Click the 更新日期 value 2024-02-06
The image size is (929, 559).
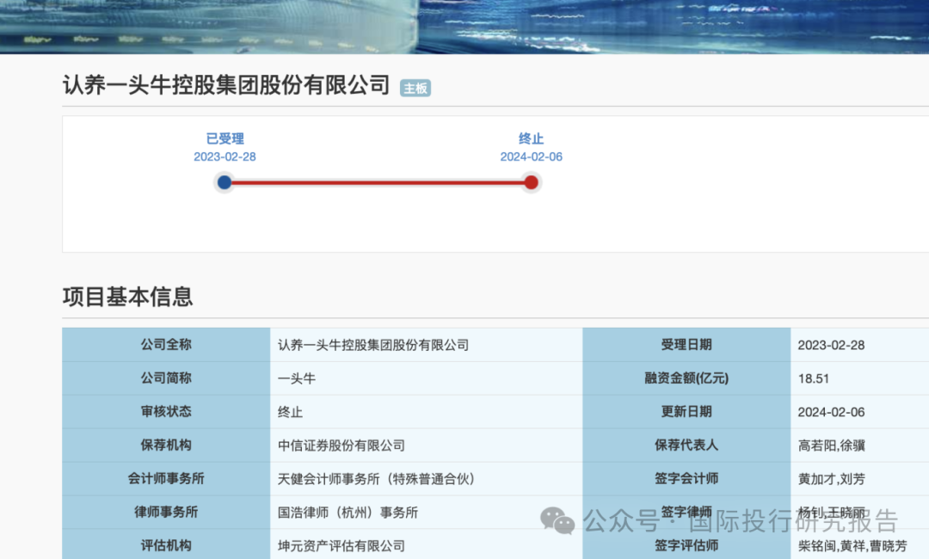click(831, 412)
